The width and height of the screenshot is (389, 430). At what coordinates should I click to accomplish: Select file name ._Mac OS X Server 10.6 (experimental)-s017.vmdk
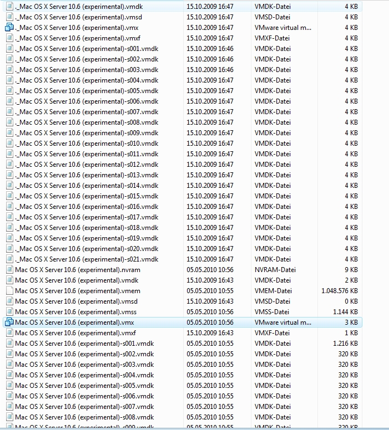click(x=87, y=217)
